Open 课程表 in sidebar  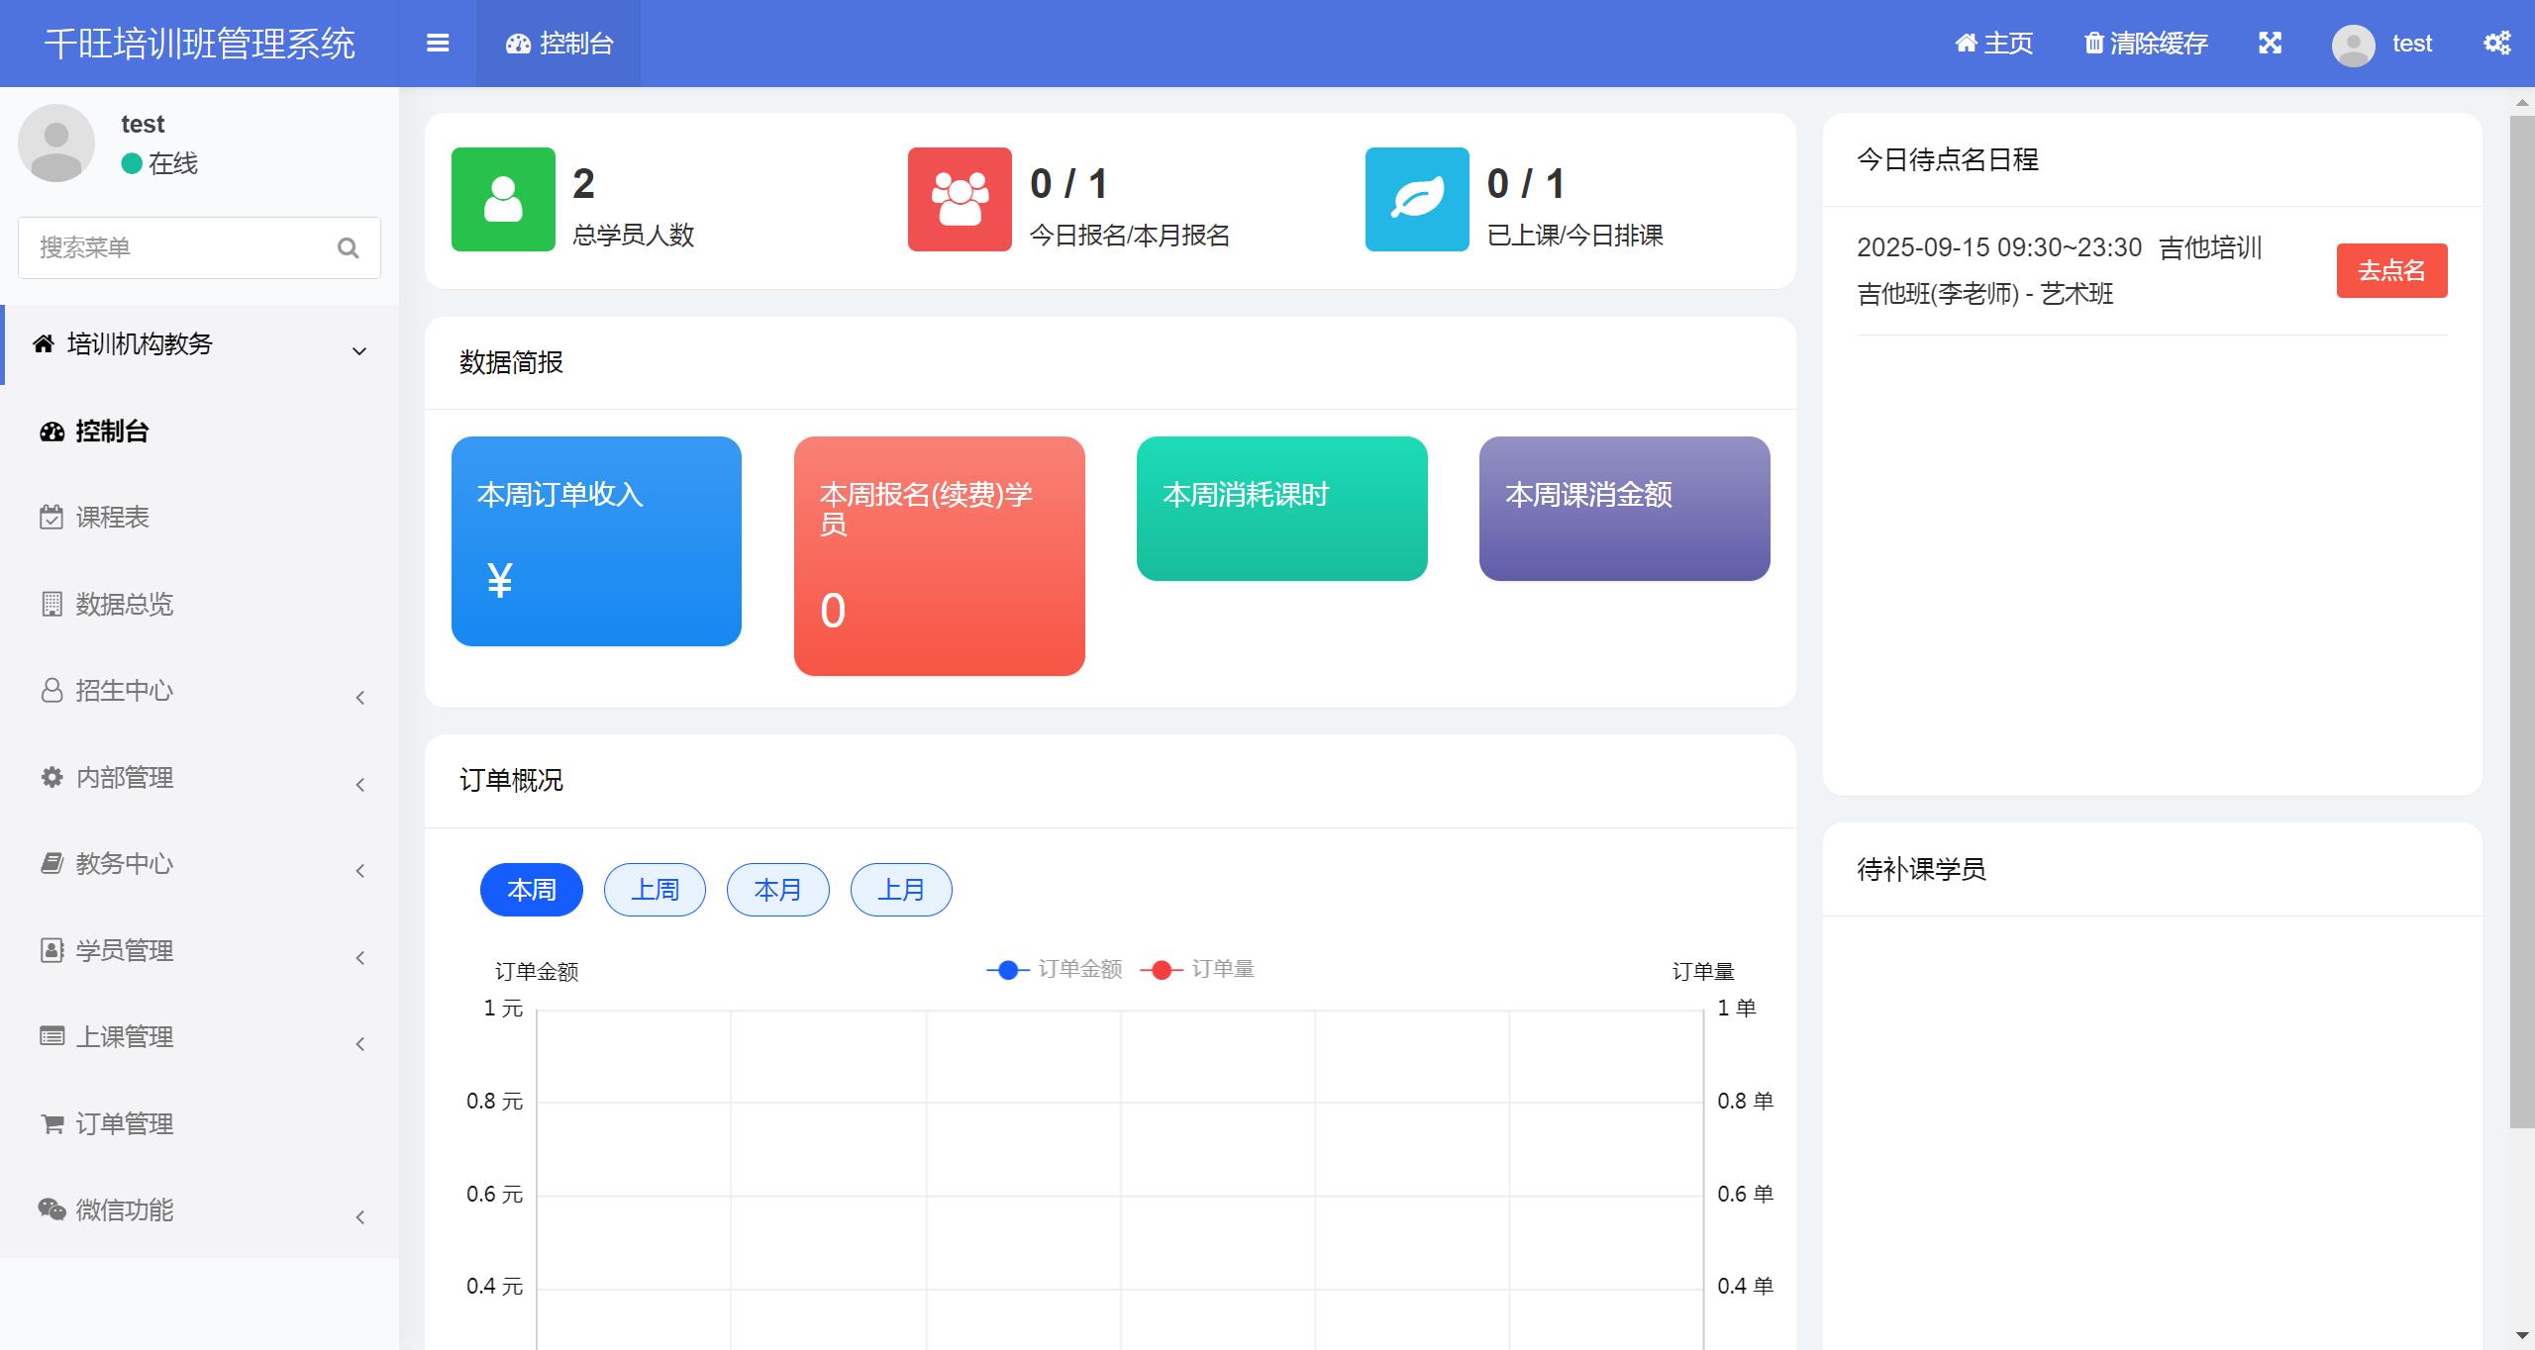[112, 518]
